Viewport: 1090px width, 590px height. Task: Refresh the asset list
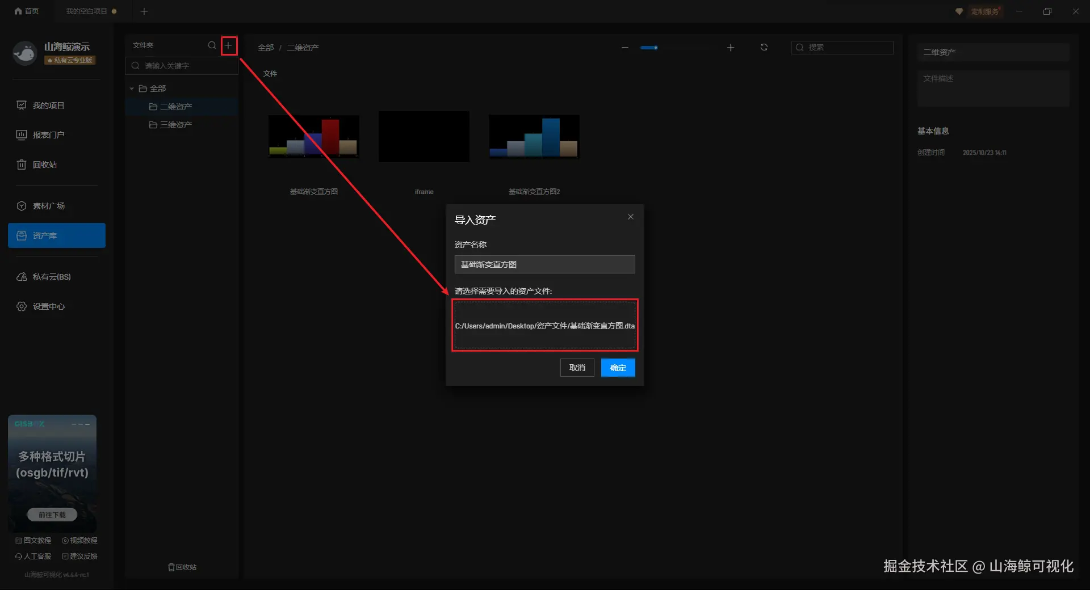coord(764,47)
